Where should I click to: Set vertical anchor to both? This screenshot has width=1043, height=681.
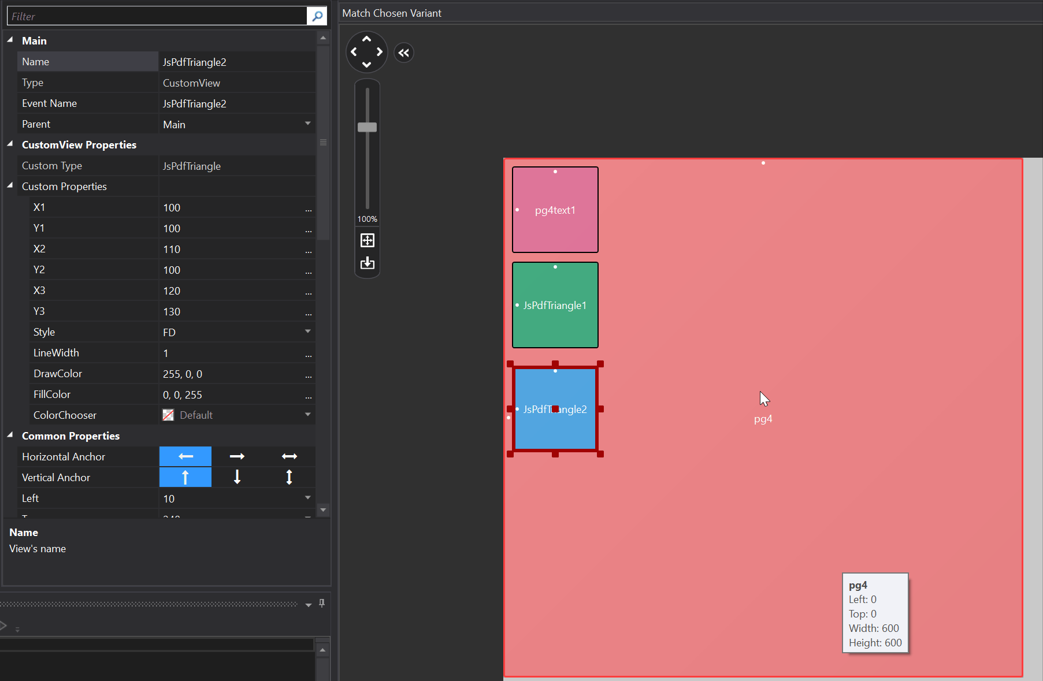(x=289, y=477)
